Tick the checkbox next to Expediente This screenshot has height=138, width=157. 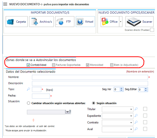145,116
